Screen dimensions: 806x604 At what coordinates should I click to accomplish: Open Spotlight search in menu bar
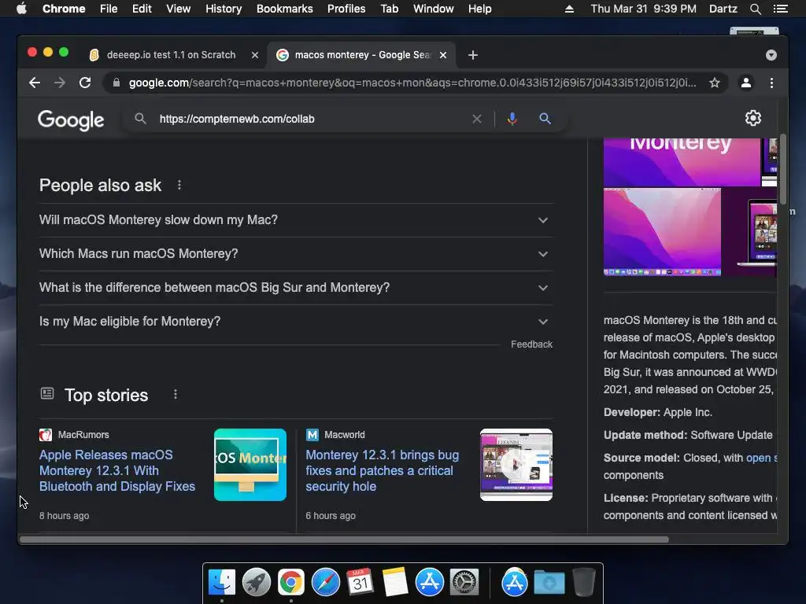755,9
